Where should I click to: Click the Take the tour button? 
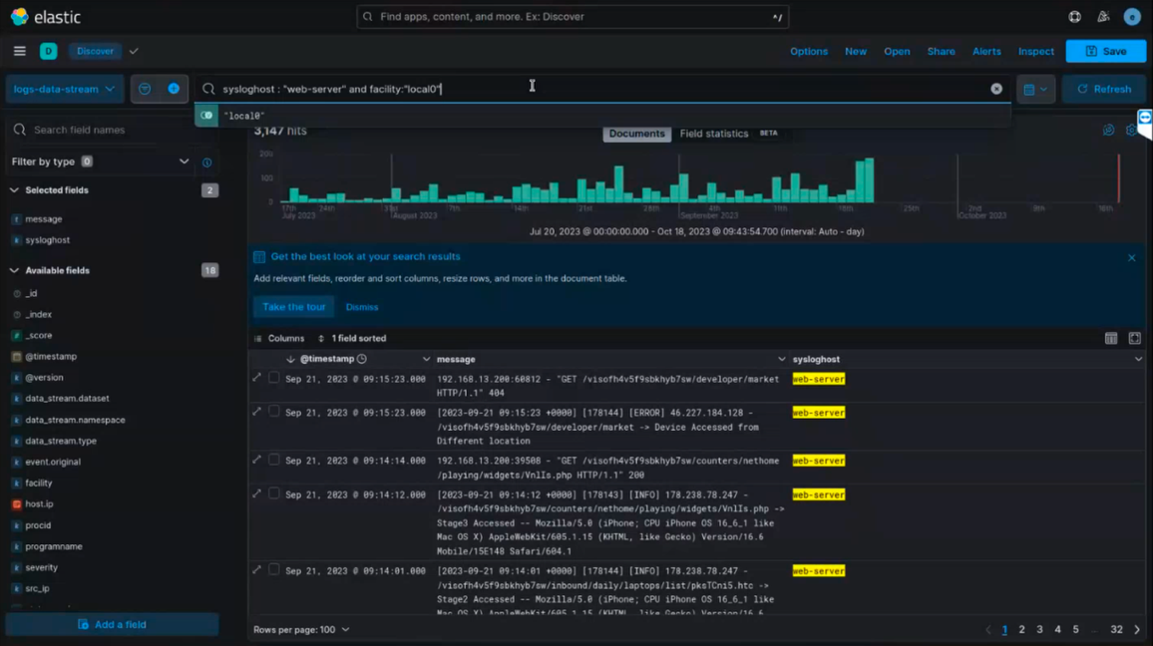[x=293, y=307]
